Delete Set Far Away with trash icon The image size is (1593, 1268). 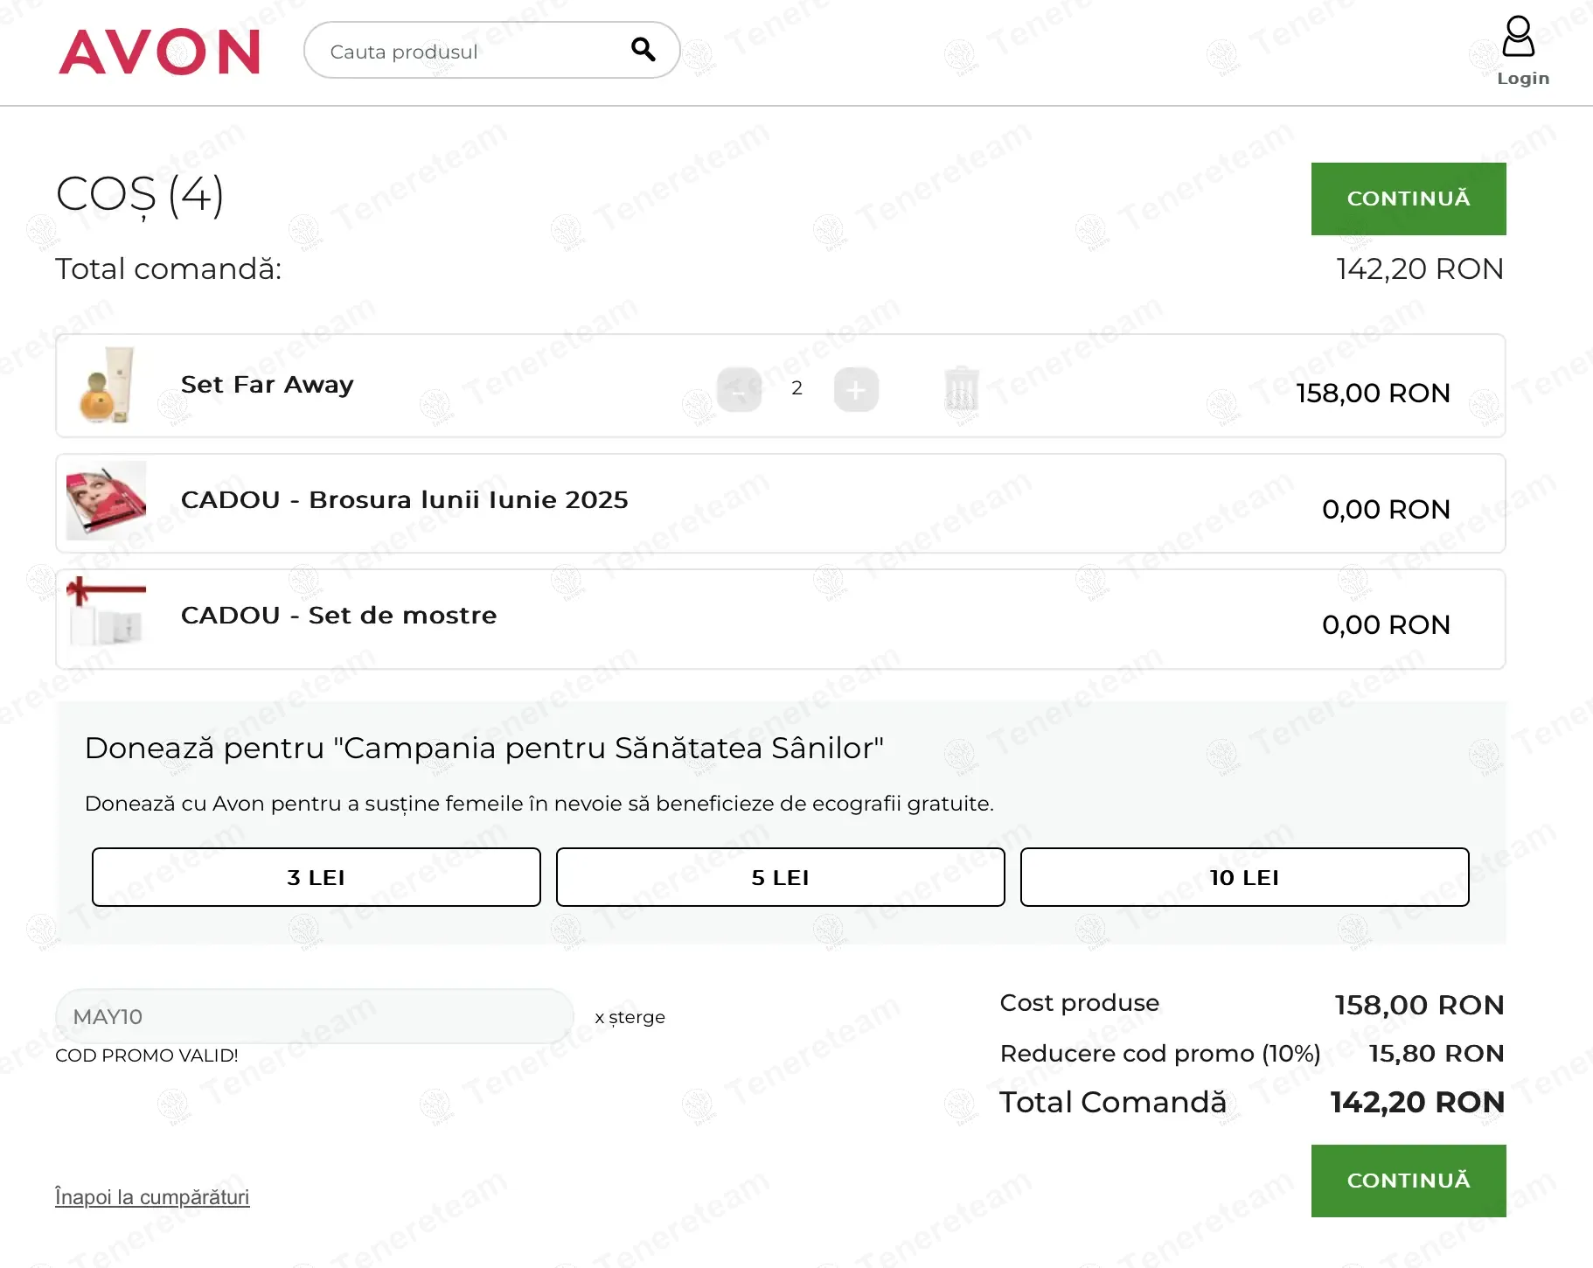coord(962,389)
